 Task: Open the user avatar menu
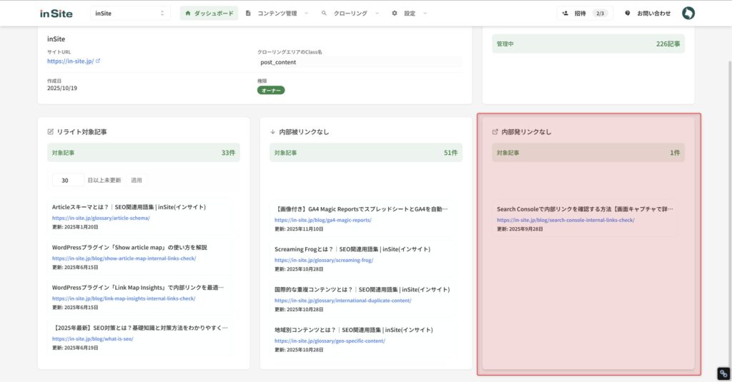pos(688,13)
